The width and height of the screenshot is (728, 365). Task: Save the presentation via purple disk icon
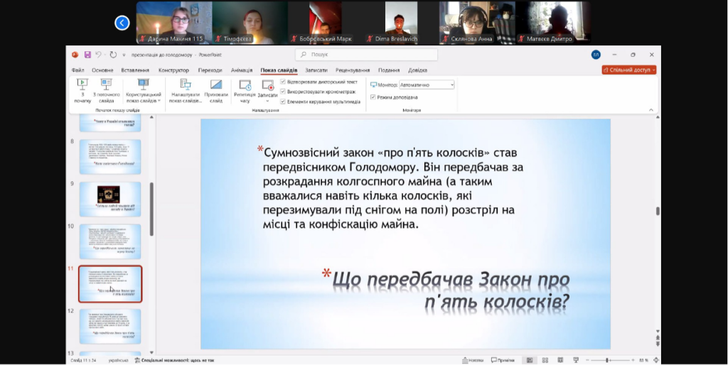tap(87, 55)
